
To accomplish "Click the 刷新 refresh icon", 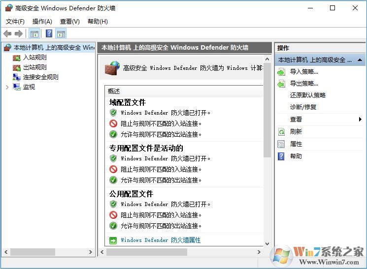I will 281,132.
